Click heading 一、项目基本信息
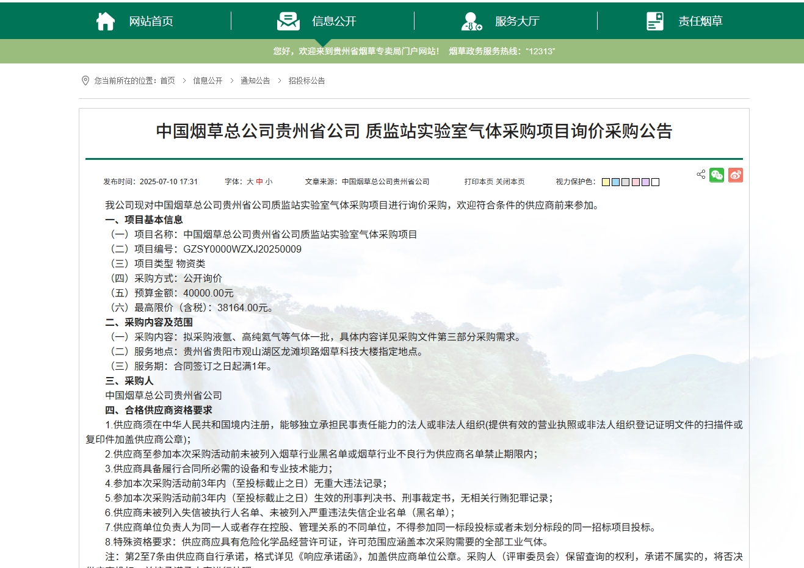 [x=144, y=220]
